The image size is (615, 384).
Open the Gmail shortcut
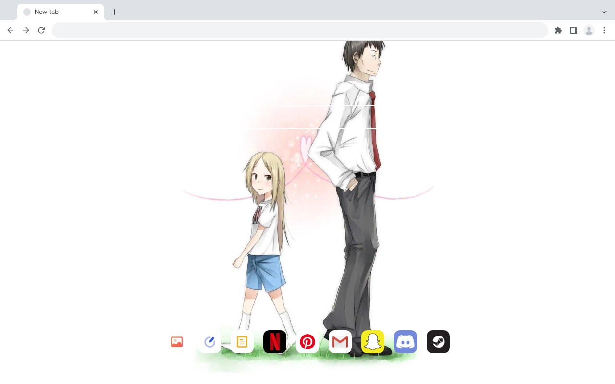point(340,342)
